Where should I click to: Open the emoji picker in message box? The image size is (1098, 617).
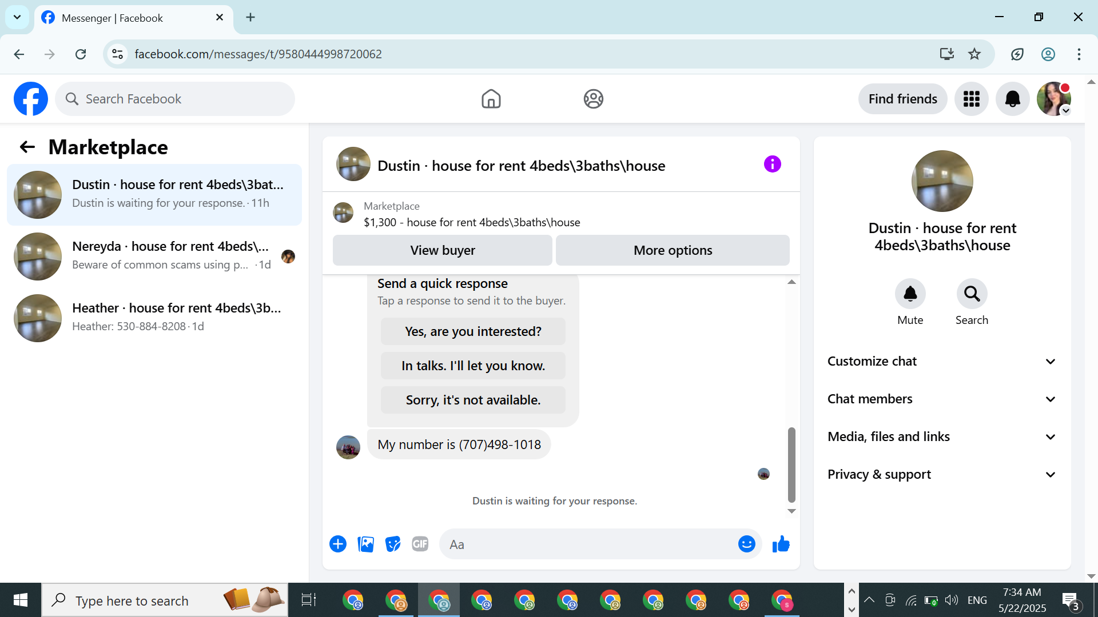[747, 544]
